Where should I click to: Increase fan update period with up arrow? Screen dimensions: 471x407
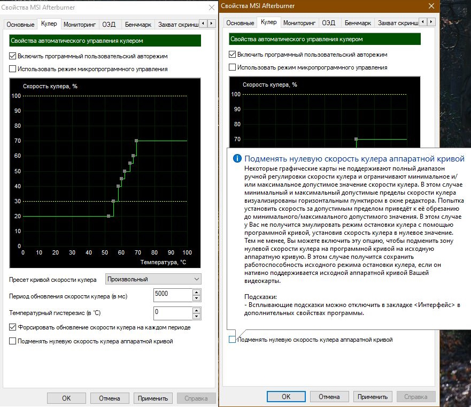tap(196, 292)
